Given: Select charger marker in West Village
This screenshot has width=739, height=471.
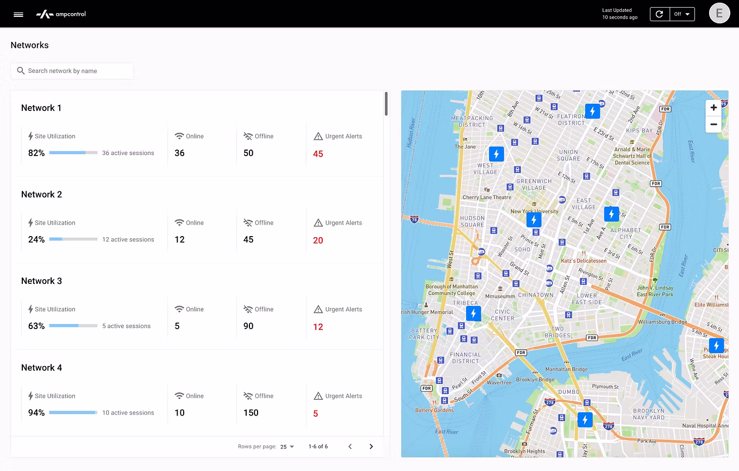Looking at the screenshot, I should coord(496,154).
